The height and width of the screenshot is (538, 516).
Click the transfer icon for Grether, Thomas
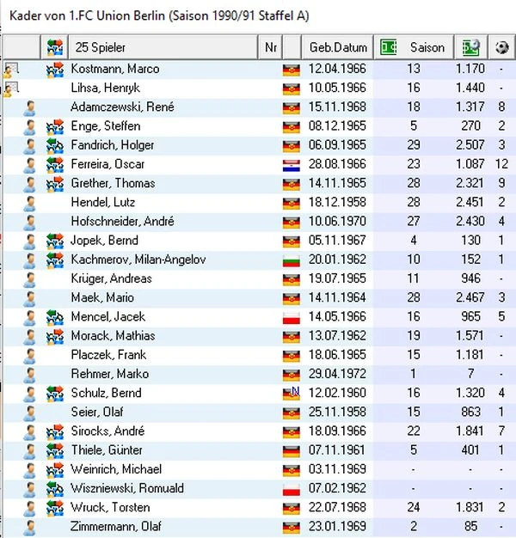[x=55, y=184]
